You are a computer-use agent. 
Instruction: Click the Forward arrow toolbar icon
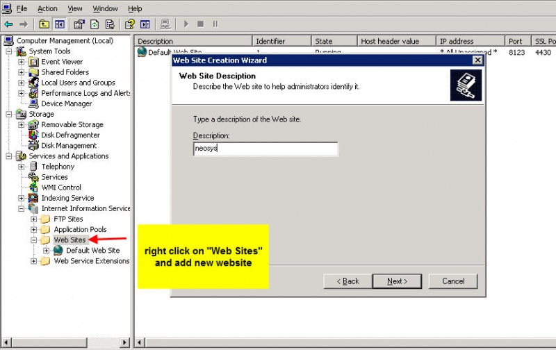click(x=24, y=24)
